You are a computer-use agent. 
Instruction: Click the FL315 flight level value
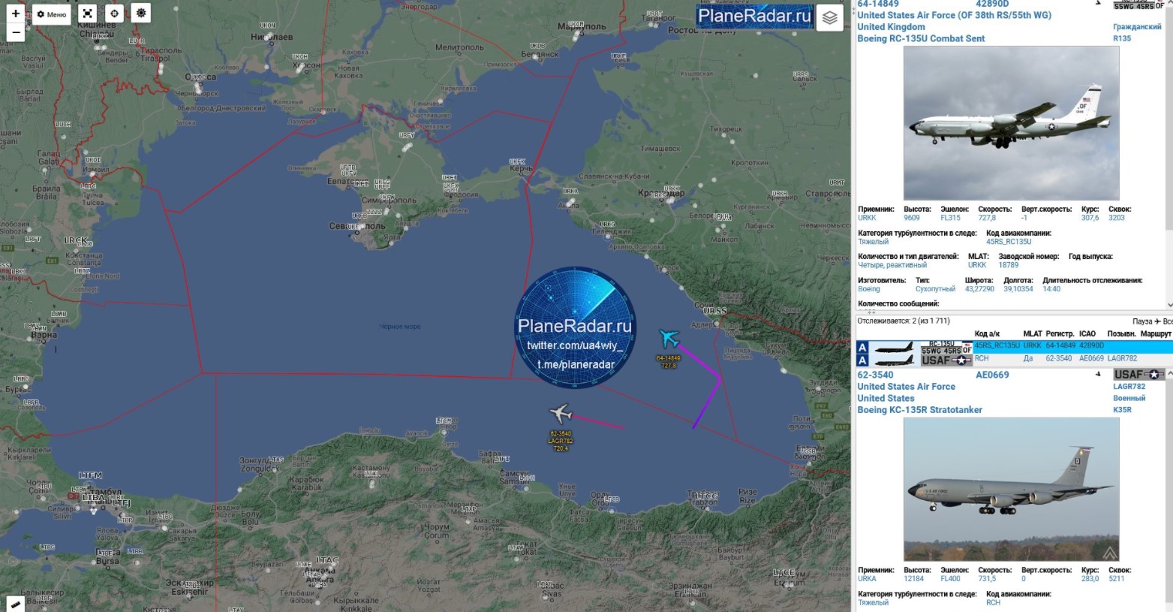(950, 218)
